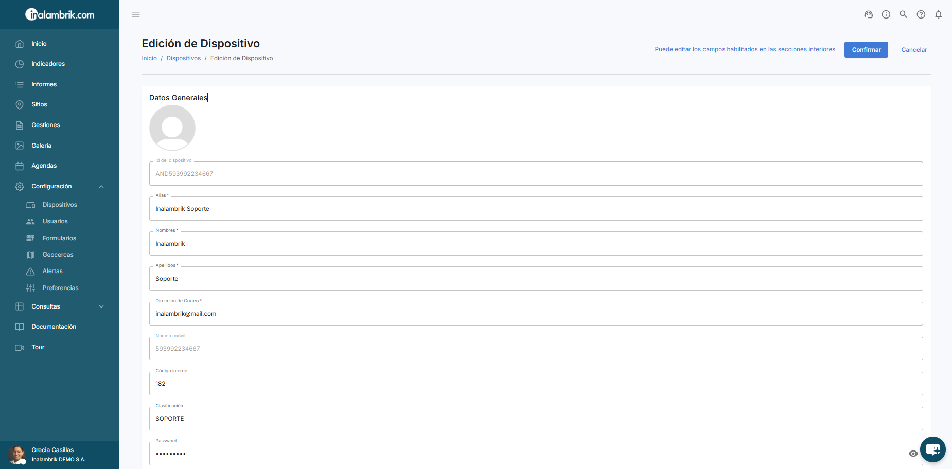The width and height of the screenshot is (952, 469).
Task: Open Documentación menu item
Action: click(54, 327)
